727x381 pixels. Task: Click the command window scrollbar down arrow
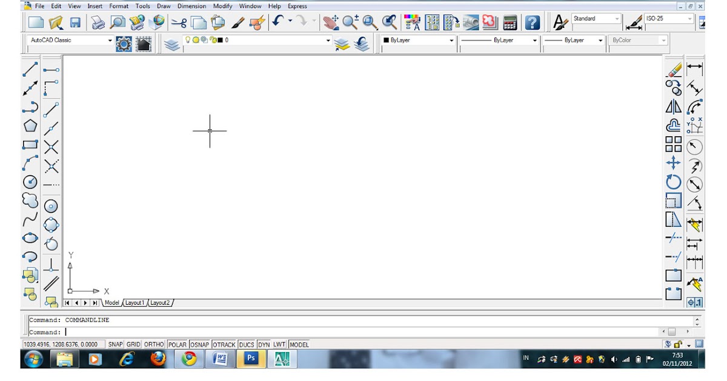[x=697, y=324]
